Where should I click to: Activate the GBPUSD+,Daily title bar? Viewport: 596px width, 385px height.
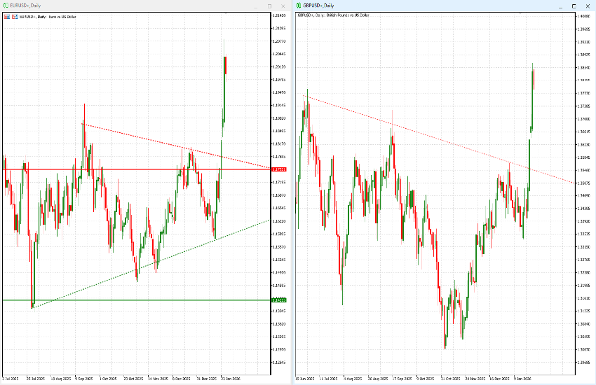point(421,6)
